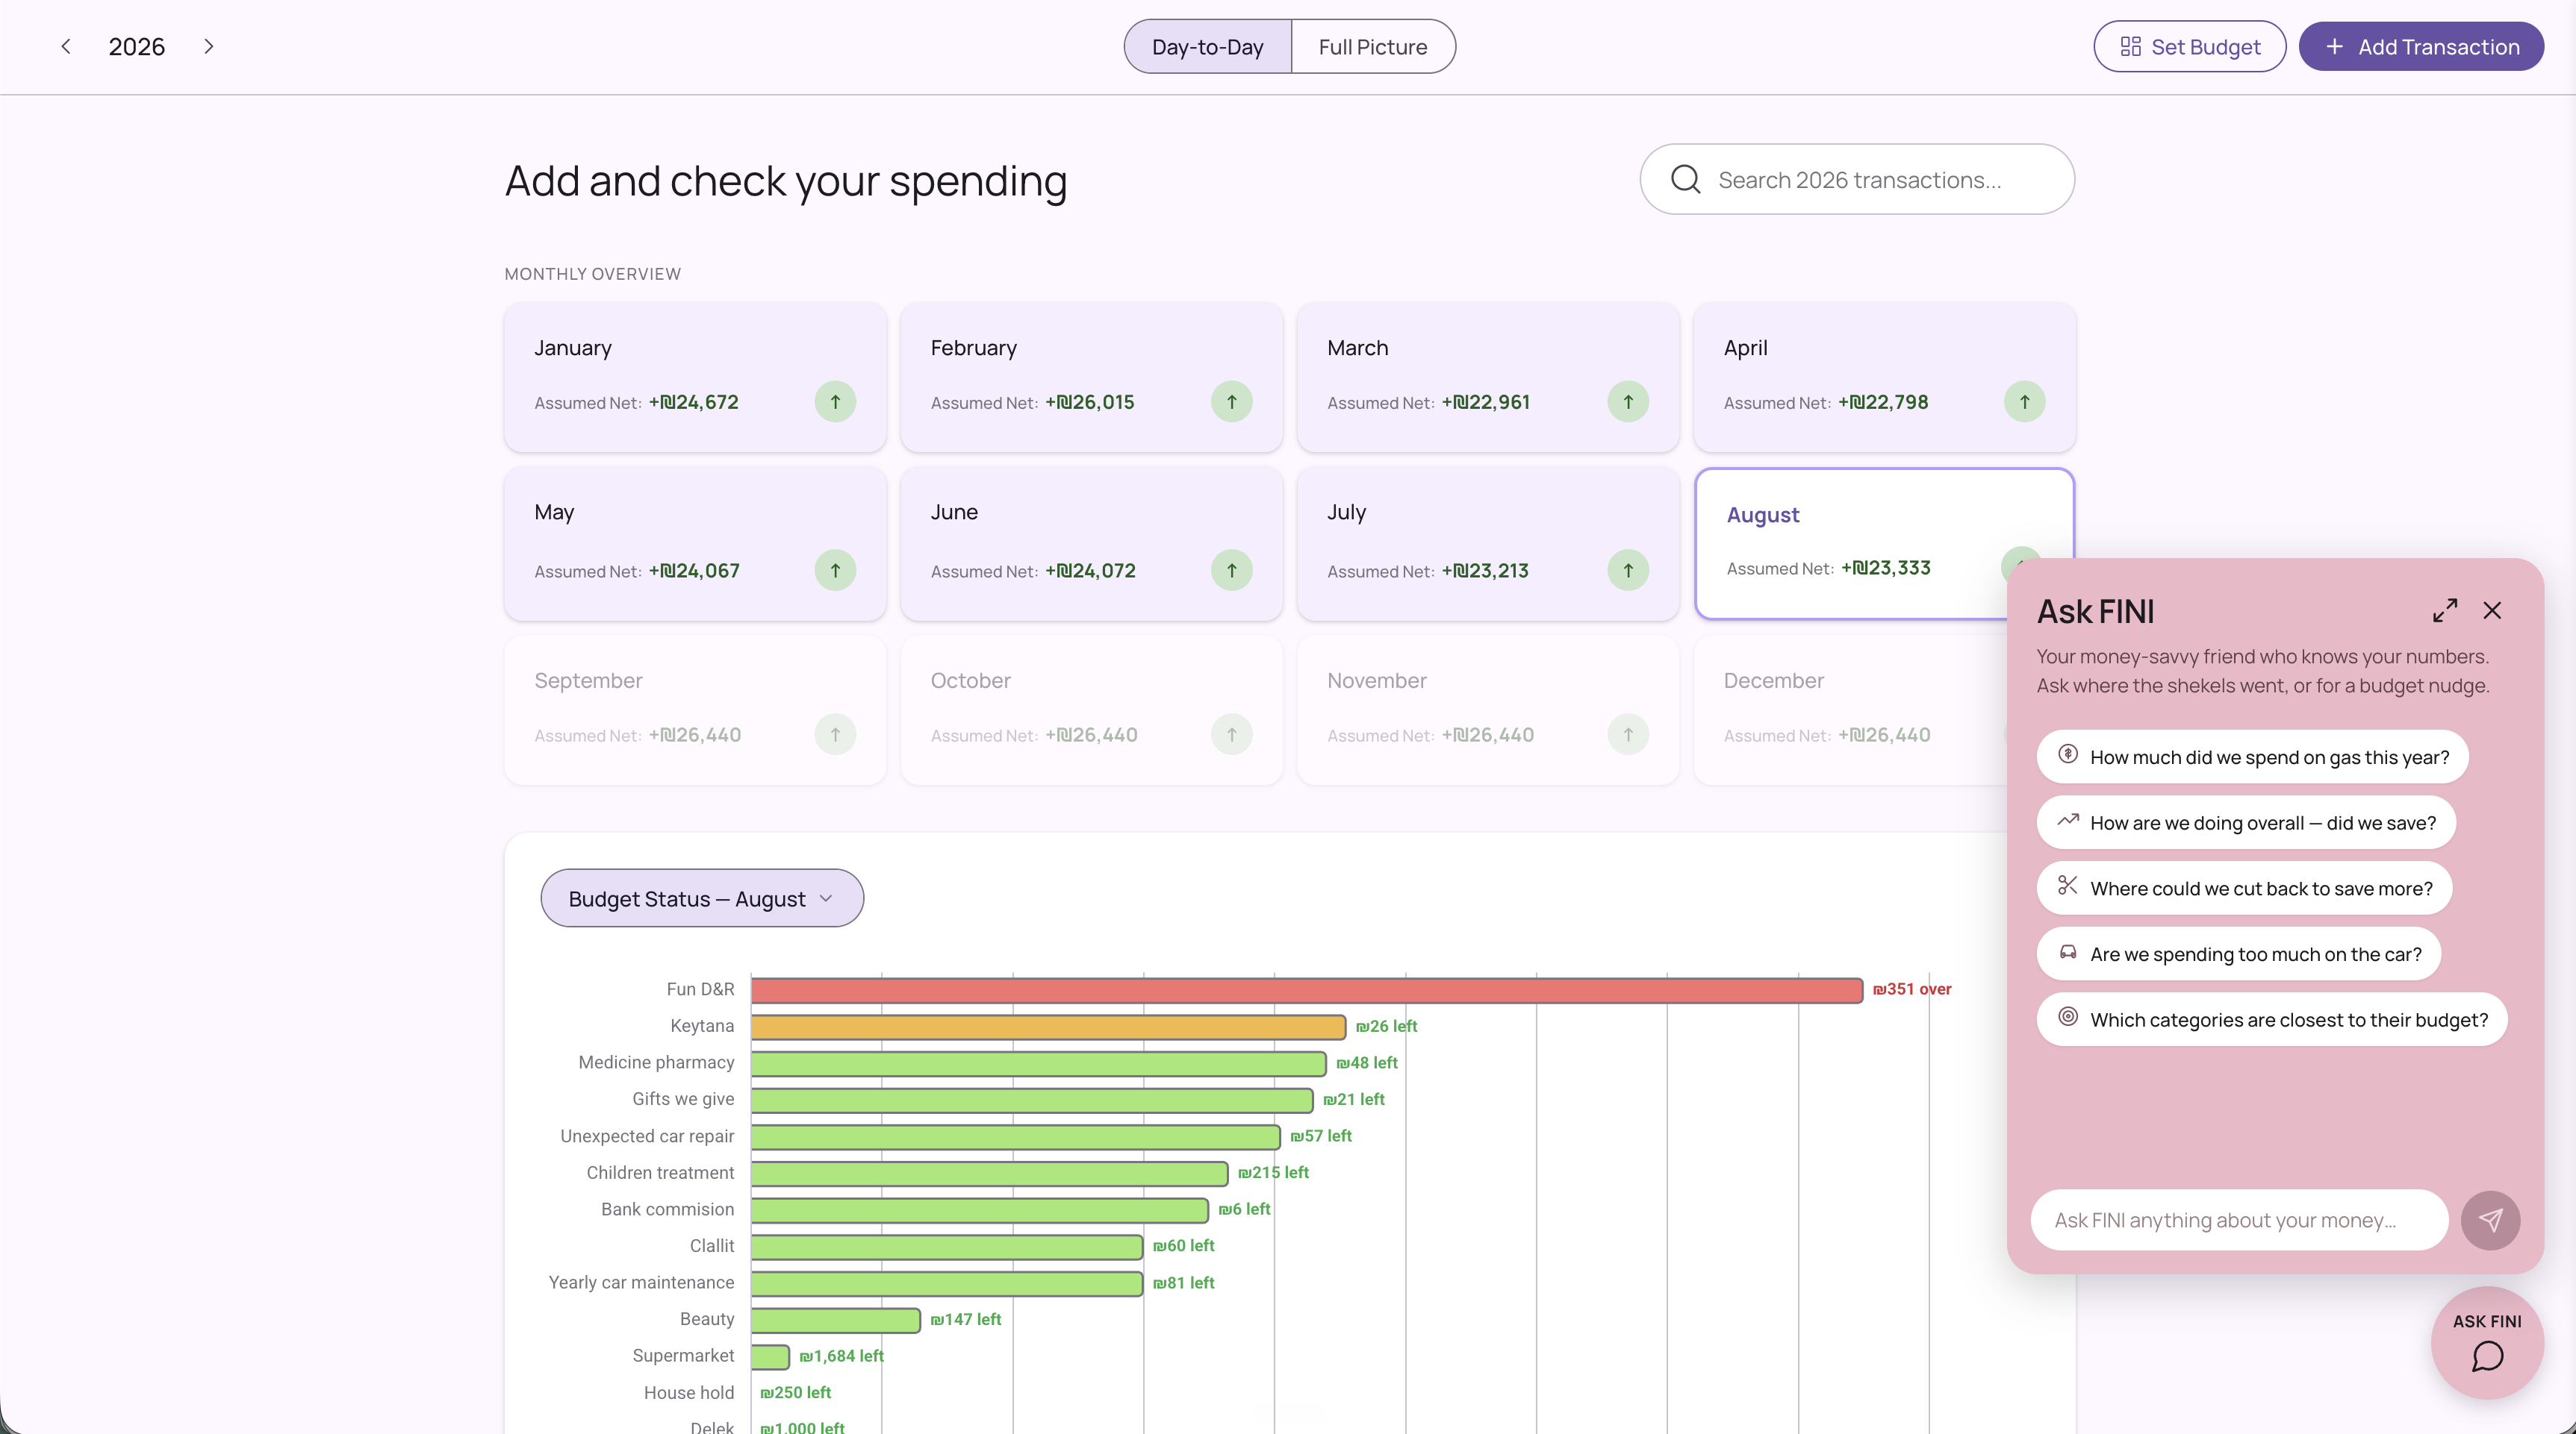Send message to FINI
Screen dimensions: 2576x1434
click(x=2490, y=1220)
